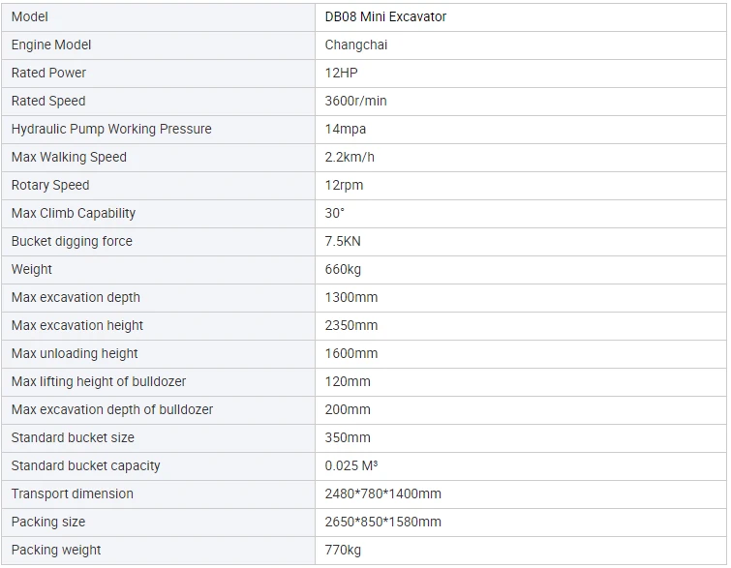Click the 12HP value cell
Viewport: 731px width, 568px height.
click(x=520, y=74)
